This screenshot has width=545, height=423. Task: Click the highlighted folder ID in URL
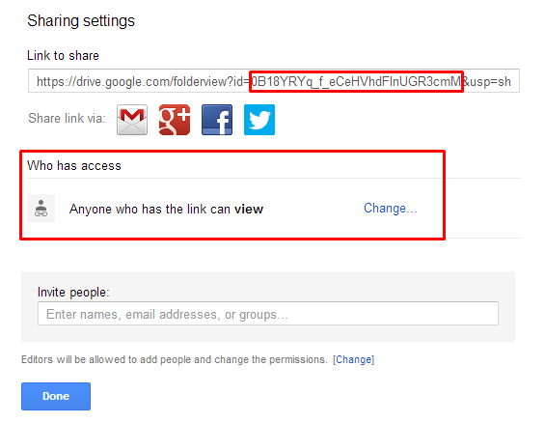(356, 81)
